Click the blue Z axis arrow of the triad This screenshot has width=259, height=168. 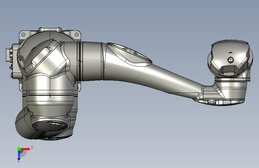click(19, 155)
